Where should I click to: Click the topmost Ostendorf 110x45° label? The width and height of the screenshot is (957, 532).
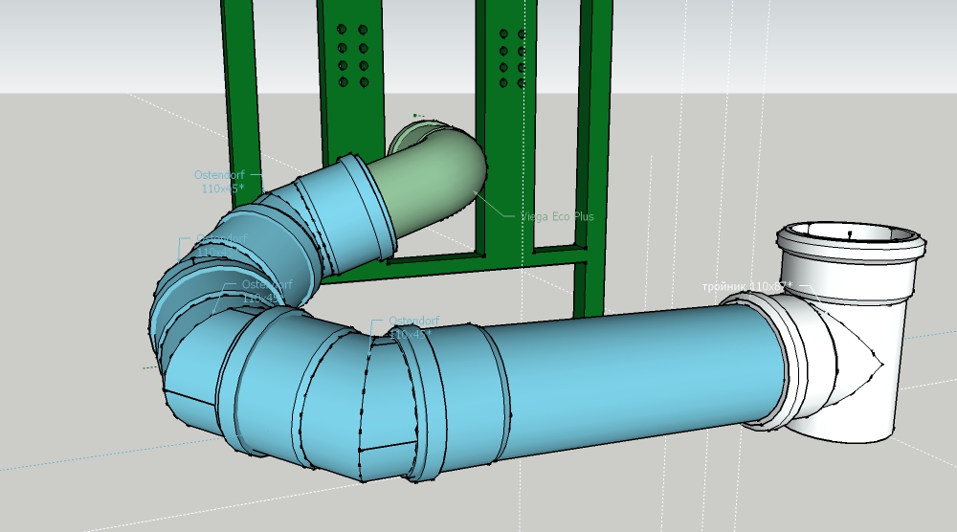[x=219, y=182]
